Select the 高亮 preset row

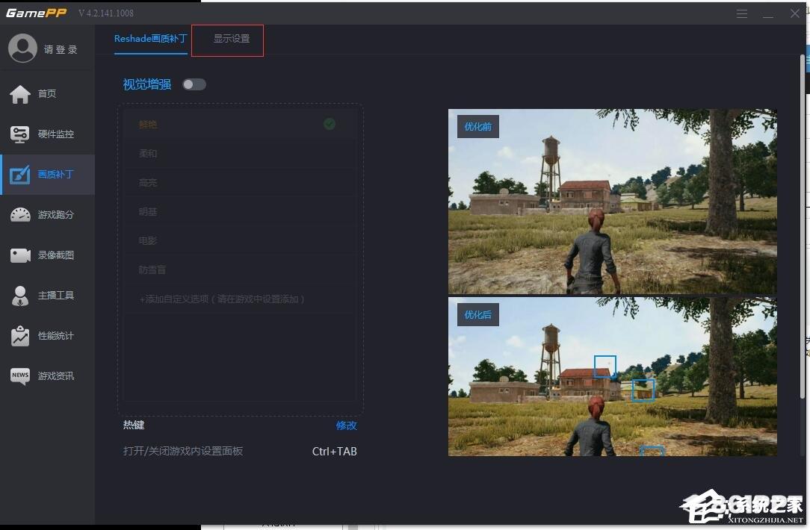pyautogui.click(x=239, y=182)
